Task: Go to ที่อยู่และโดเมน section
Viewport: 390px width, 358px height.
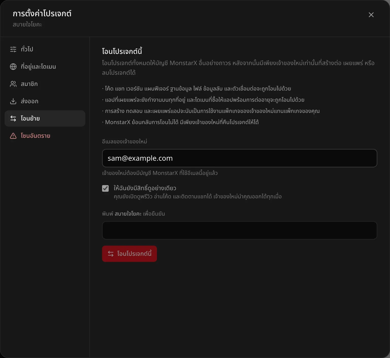Action: coord(45,67)
